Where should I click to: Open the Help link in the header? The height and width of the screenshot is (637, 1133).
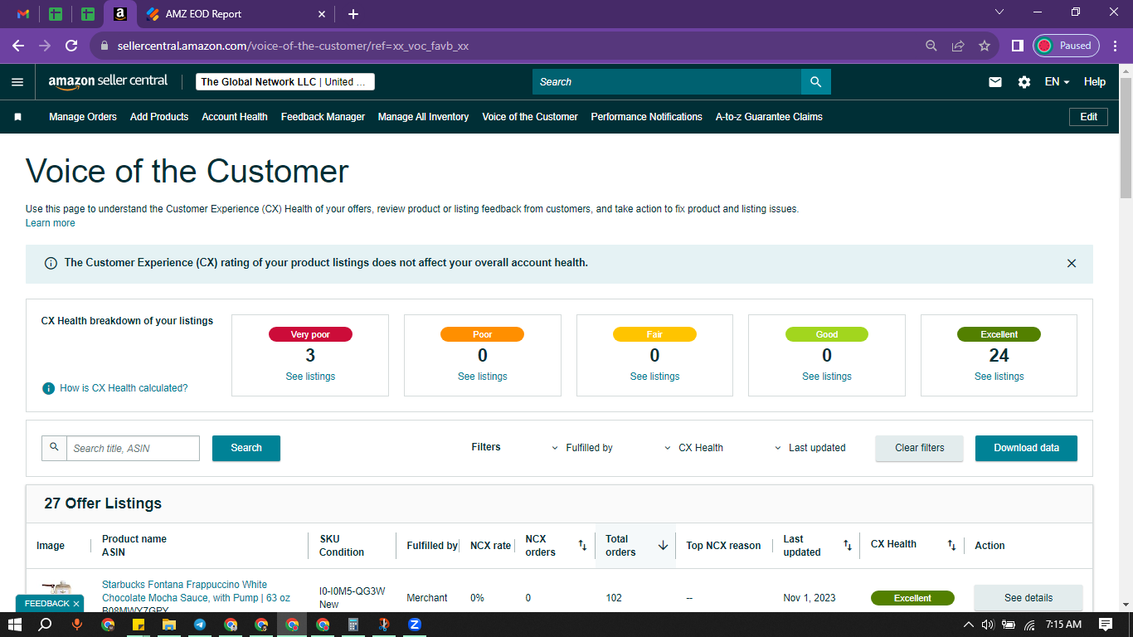(x=1095, y=82)
